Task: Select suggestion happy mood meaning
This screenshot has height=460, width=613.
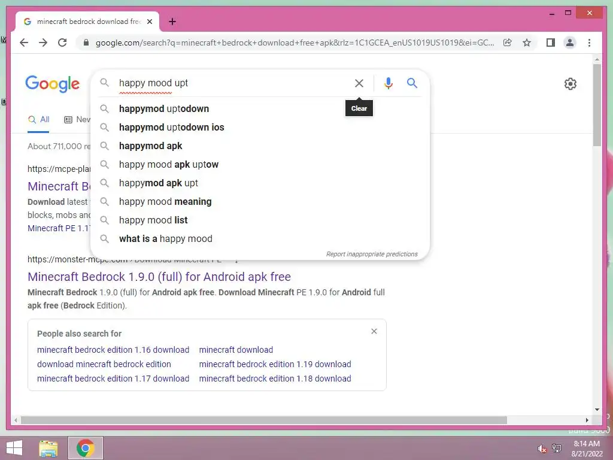Action: (x=260, y=201)
